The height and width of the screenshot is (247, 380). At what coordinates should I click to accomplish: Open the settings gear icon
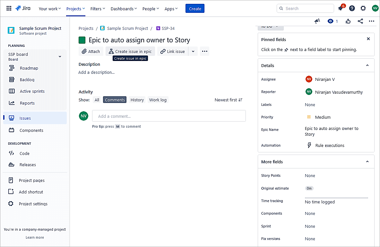point(363,8)
